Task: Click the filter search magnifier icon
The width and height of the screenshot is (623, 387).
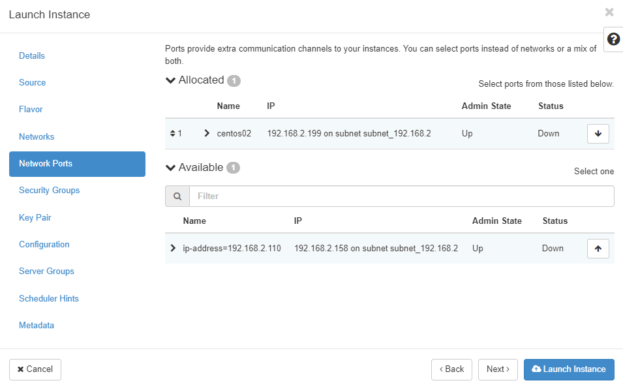Action: pyautogui.click(x=177, y=196)
